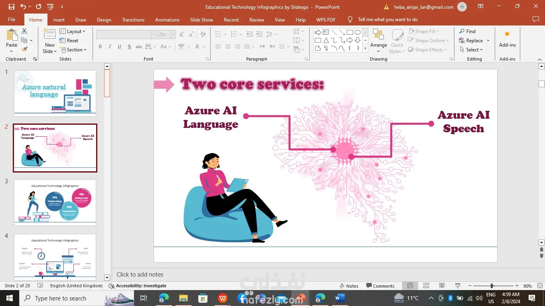Switch to Slide Sorter view
545x306 pixels.
point(426,286)
